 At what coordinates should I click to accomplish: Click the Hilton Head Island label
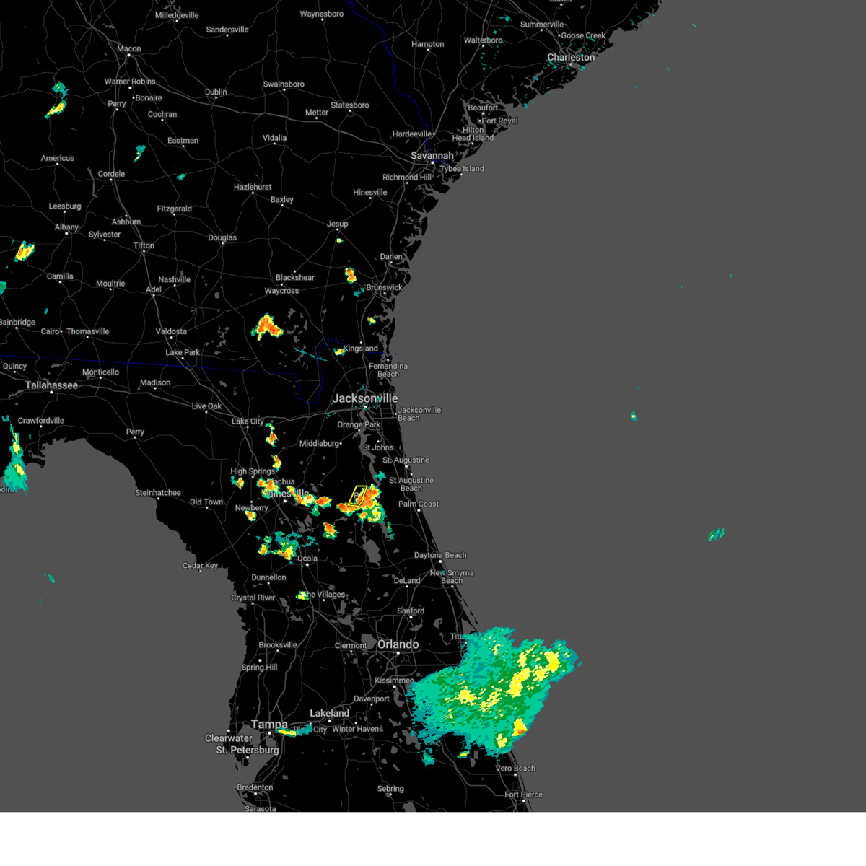point(473,134)
